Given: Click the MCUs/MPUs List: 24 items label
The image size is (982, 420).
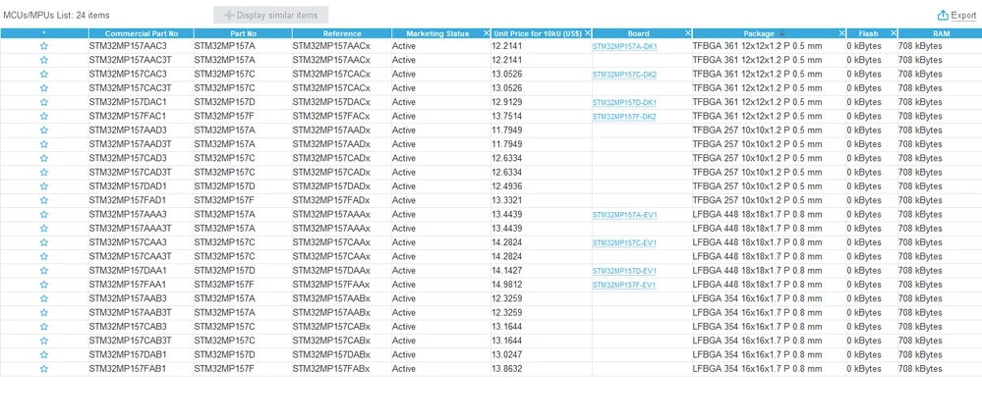Looking at the screenshot, I should pos(56,15).
